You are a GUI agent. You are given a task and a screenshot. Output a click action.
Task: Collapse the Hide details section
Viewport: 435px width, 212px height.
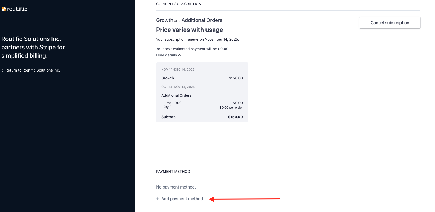point(167,55)
